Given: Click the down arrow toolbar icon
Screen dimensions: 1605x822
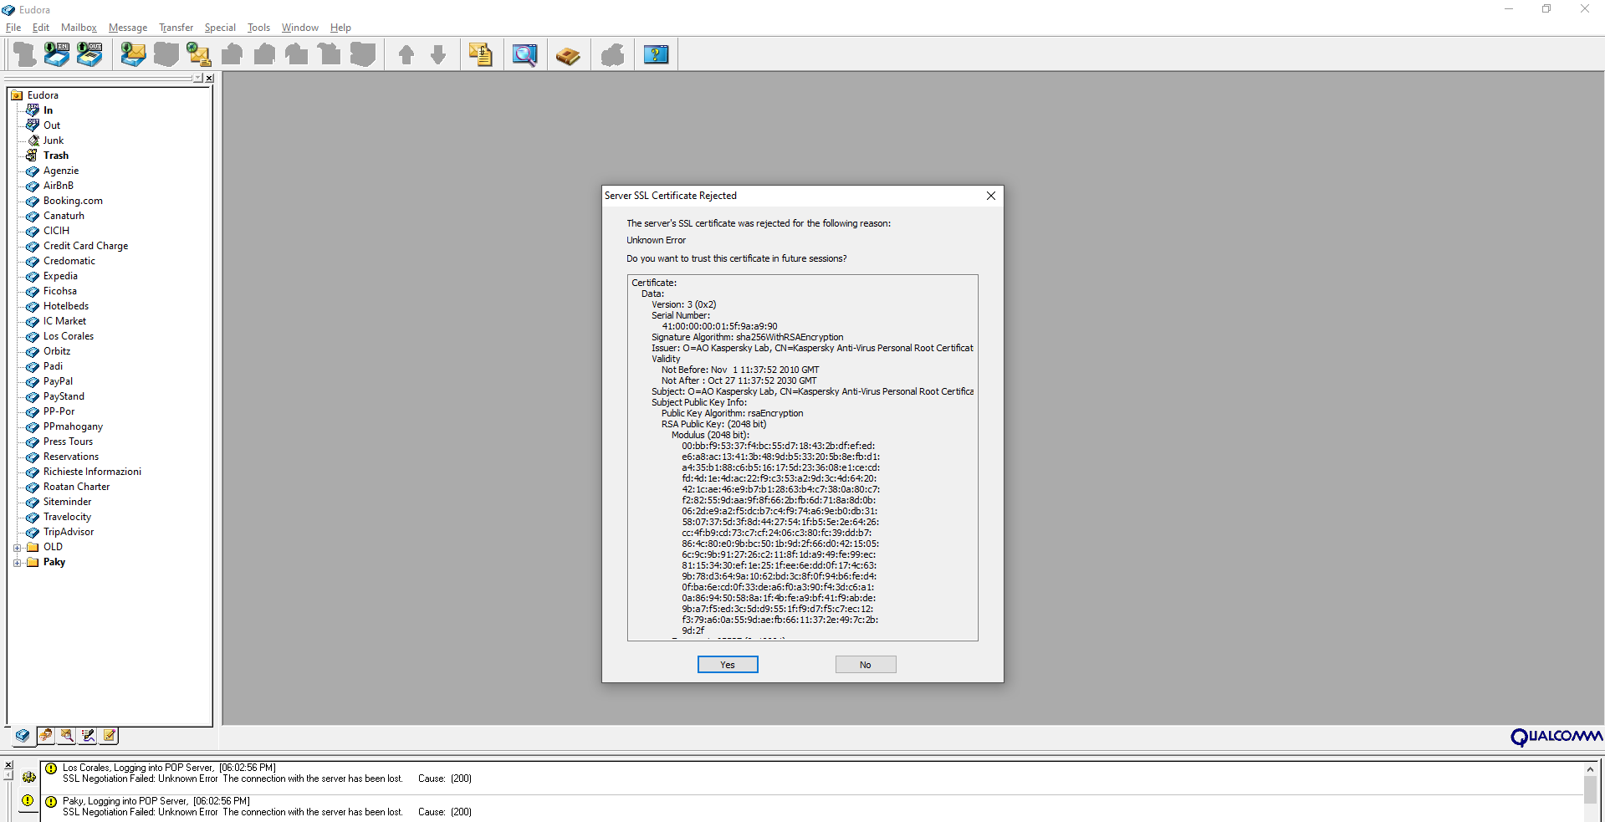Looking at the screenshot, I should tap(438, 54).
